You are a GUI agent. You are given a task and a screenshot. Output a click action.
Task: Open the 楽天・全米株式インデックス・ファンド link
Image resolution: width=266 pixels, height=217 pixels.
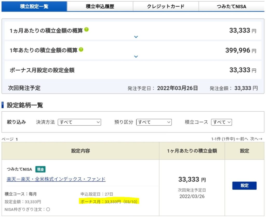[x=56, y=179]
